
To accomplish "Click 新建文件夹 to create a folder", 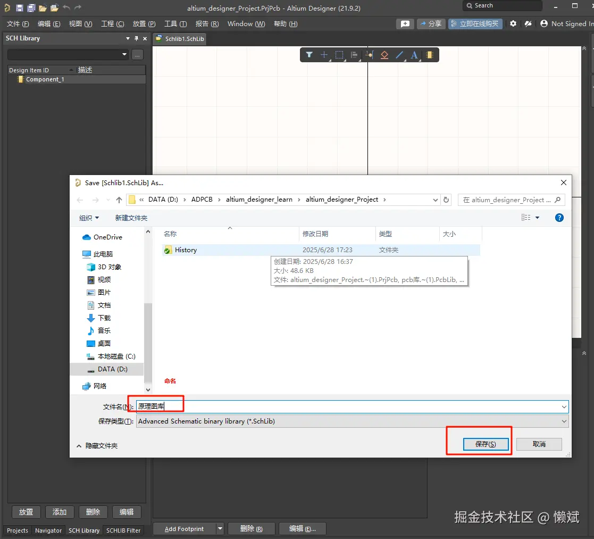I will click(x=131, y=218).
